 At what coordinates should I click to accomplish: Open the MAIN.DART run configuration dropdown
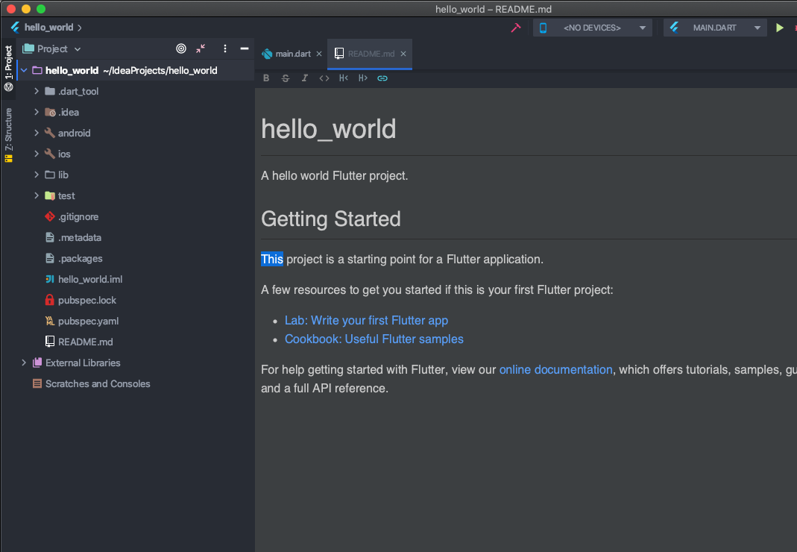[x=715, y=28]
